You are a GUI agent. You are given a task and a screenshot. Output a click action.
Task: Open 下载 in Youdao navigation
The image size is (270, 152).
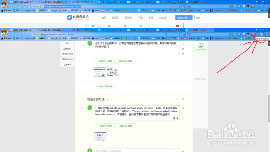pyautogui.click(x=140, y=18)
